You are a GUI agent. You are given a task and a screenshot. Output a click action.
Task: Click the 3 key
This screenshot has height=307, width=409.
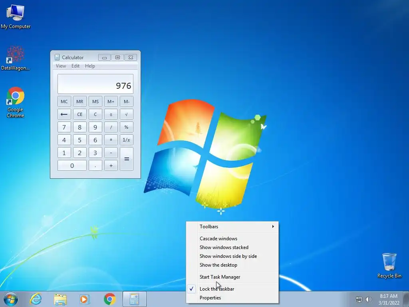(x=95, y=153)
